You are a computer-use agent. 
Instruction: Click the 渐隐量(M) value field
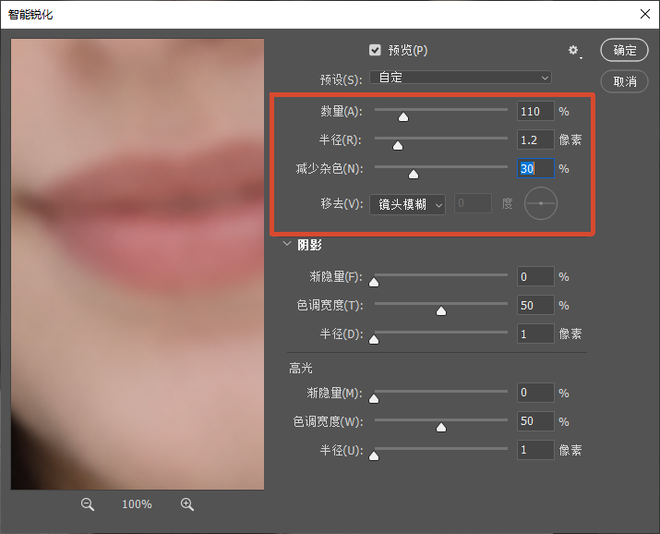pyautogui.click(x=535, y=393)
